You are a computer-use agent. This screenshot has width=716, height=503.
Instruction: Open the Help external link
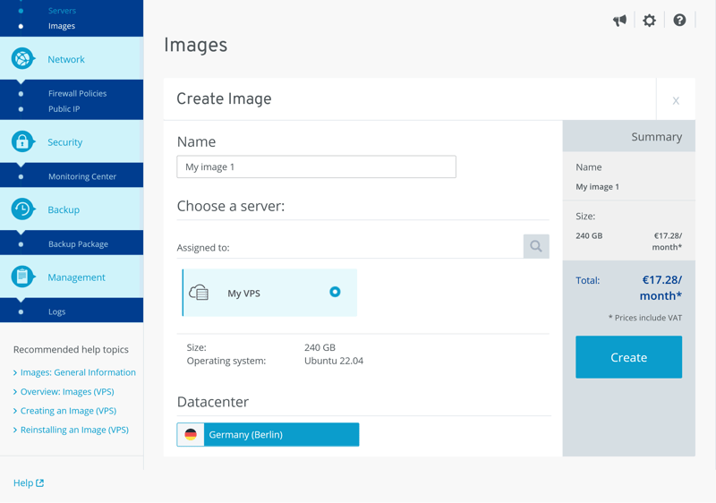[28, 483]
